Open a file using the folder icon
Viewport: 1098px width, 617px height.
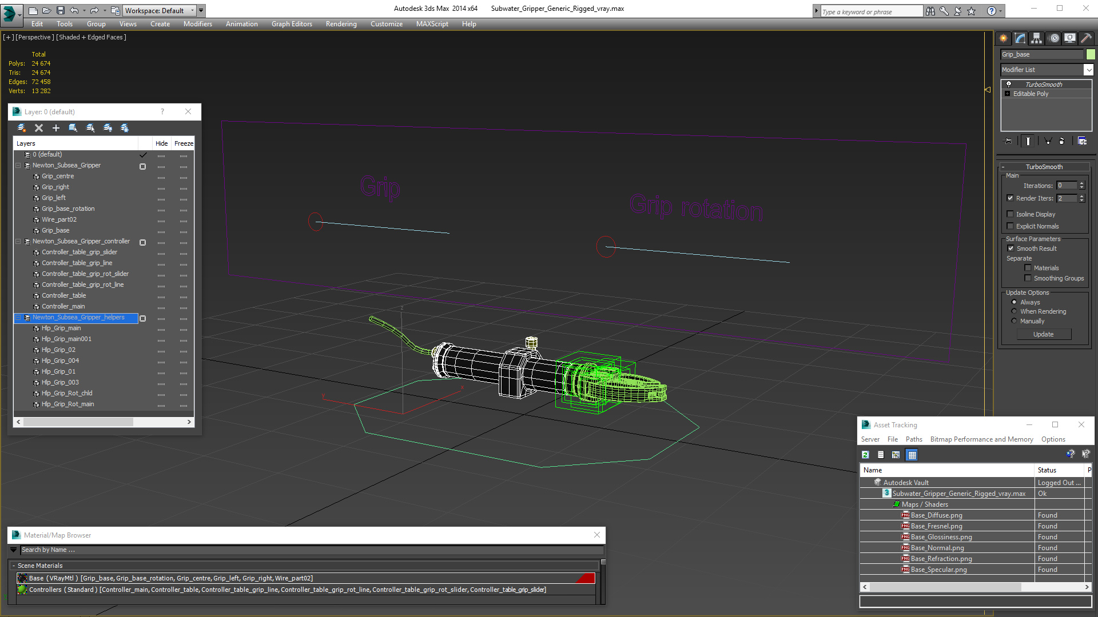pos(46,10)
